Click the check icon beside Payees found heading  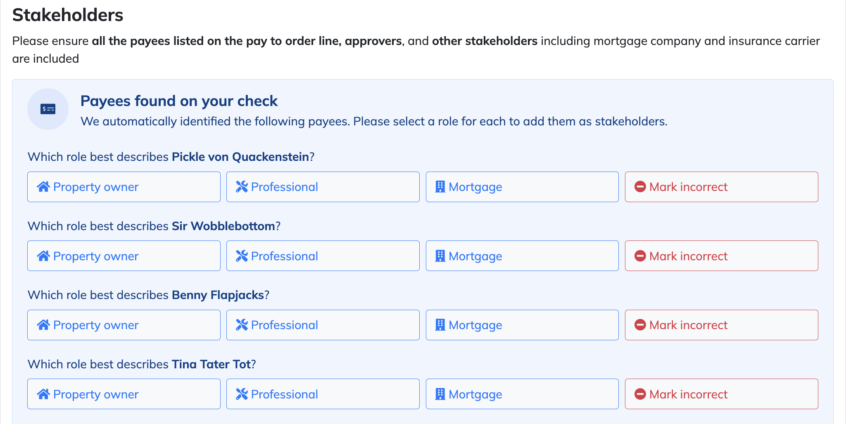(x=48, y=109)
